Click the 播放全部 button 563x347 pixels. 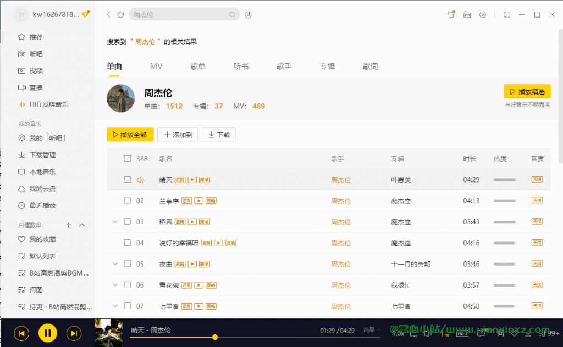[x=130, y=134]
